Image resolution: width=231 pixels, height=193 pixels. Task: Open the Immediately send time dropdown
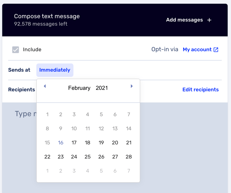coord(55,70)
